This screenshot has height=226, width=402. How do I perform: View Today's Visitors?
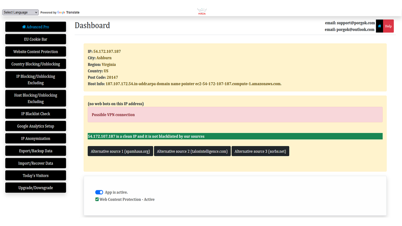click(x=35, y=175)
